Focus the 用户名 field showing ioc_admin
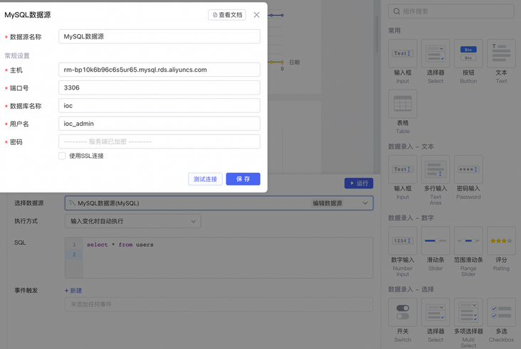The height and width of the screenshot is (349, 521). [159, 124]
